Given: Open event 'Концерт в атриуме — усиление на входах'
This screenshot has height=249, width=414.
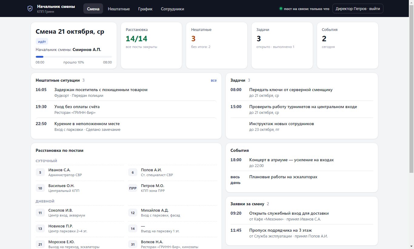Looking at the screenshot, I should (302, 162).
